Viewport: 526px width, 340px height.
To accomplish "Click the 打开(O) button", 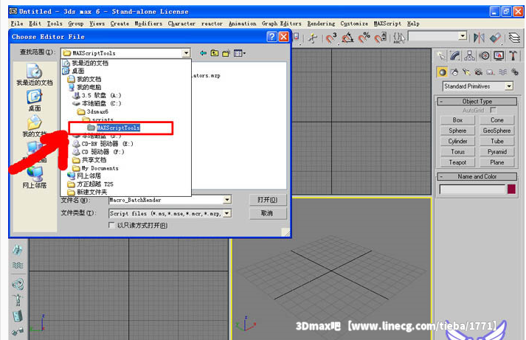I will 268,200.
